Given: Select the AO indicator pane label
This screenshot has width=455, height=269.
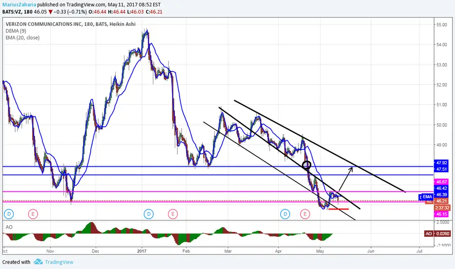Looking at the screenshot, I should 9,227.
